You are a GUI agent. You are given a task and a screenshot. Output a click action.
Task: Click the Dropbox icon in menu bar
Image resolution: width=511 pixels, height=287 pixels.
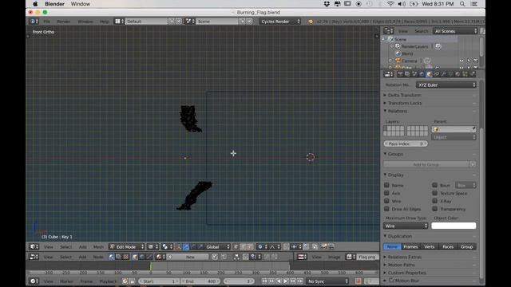pyautogui.click(x=327, y=4)
